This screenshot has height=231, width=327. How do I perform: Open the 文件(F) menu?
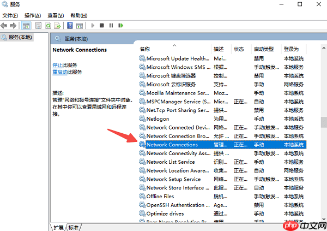click(x=10, y=15)
